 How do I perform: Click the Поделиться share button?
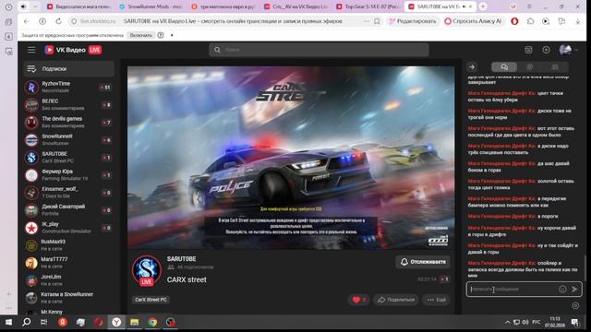[396, 300]
